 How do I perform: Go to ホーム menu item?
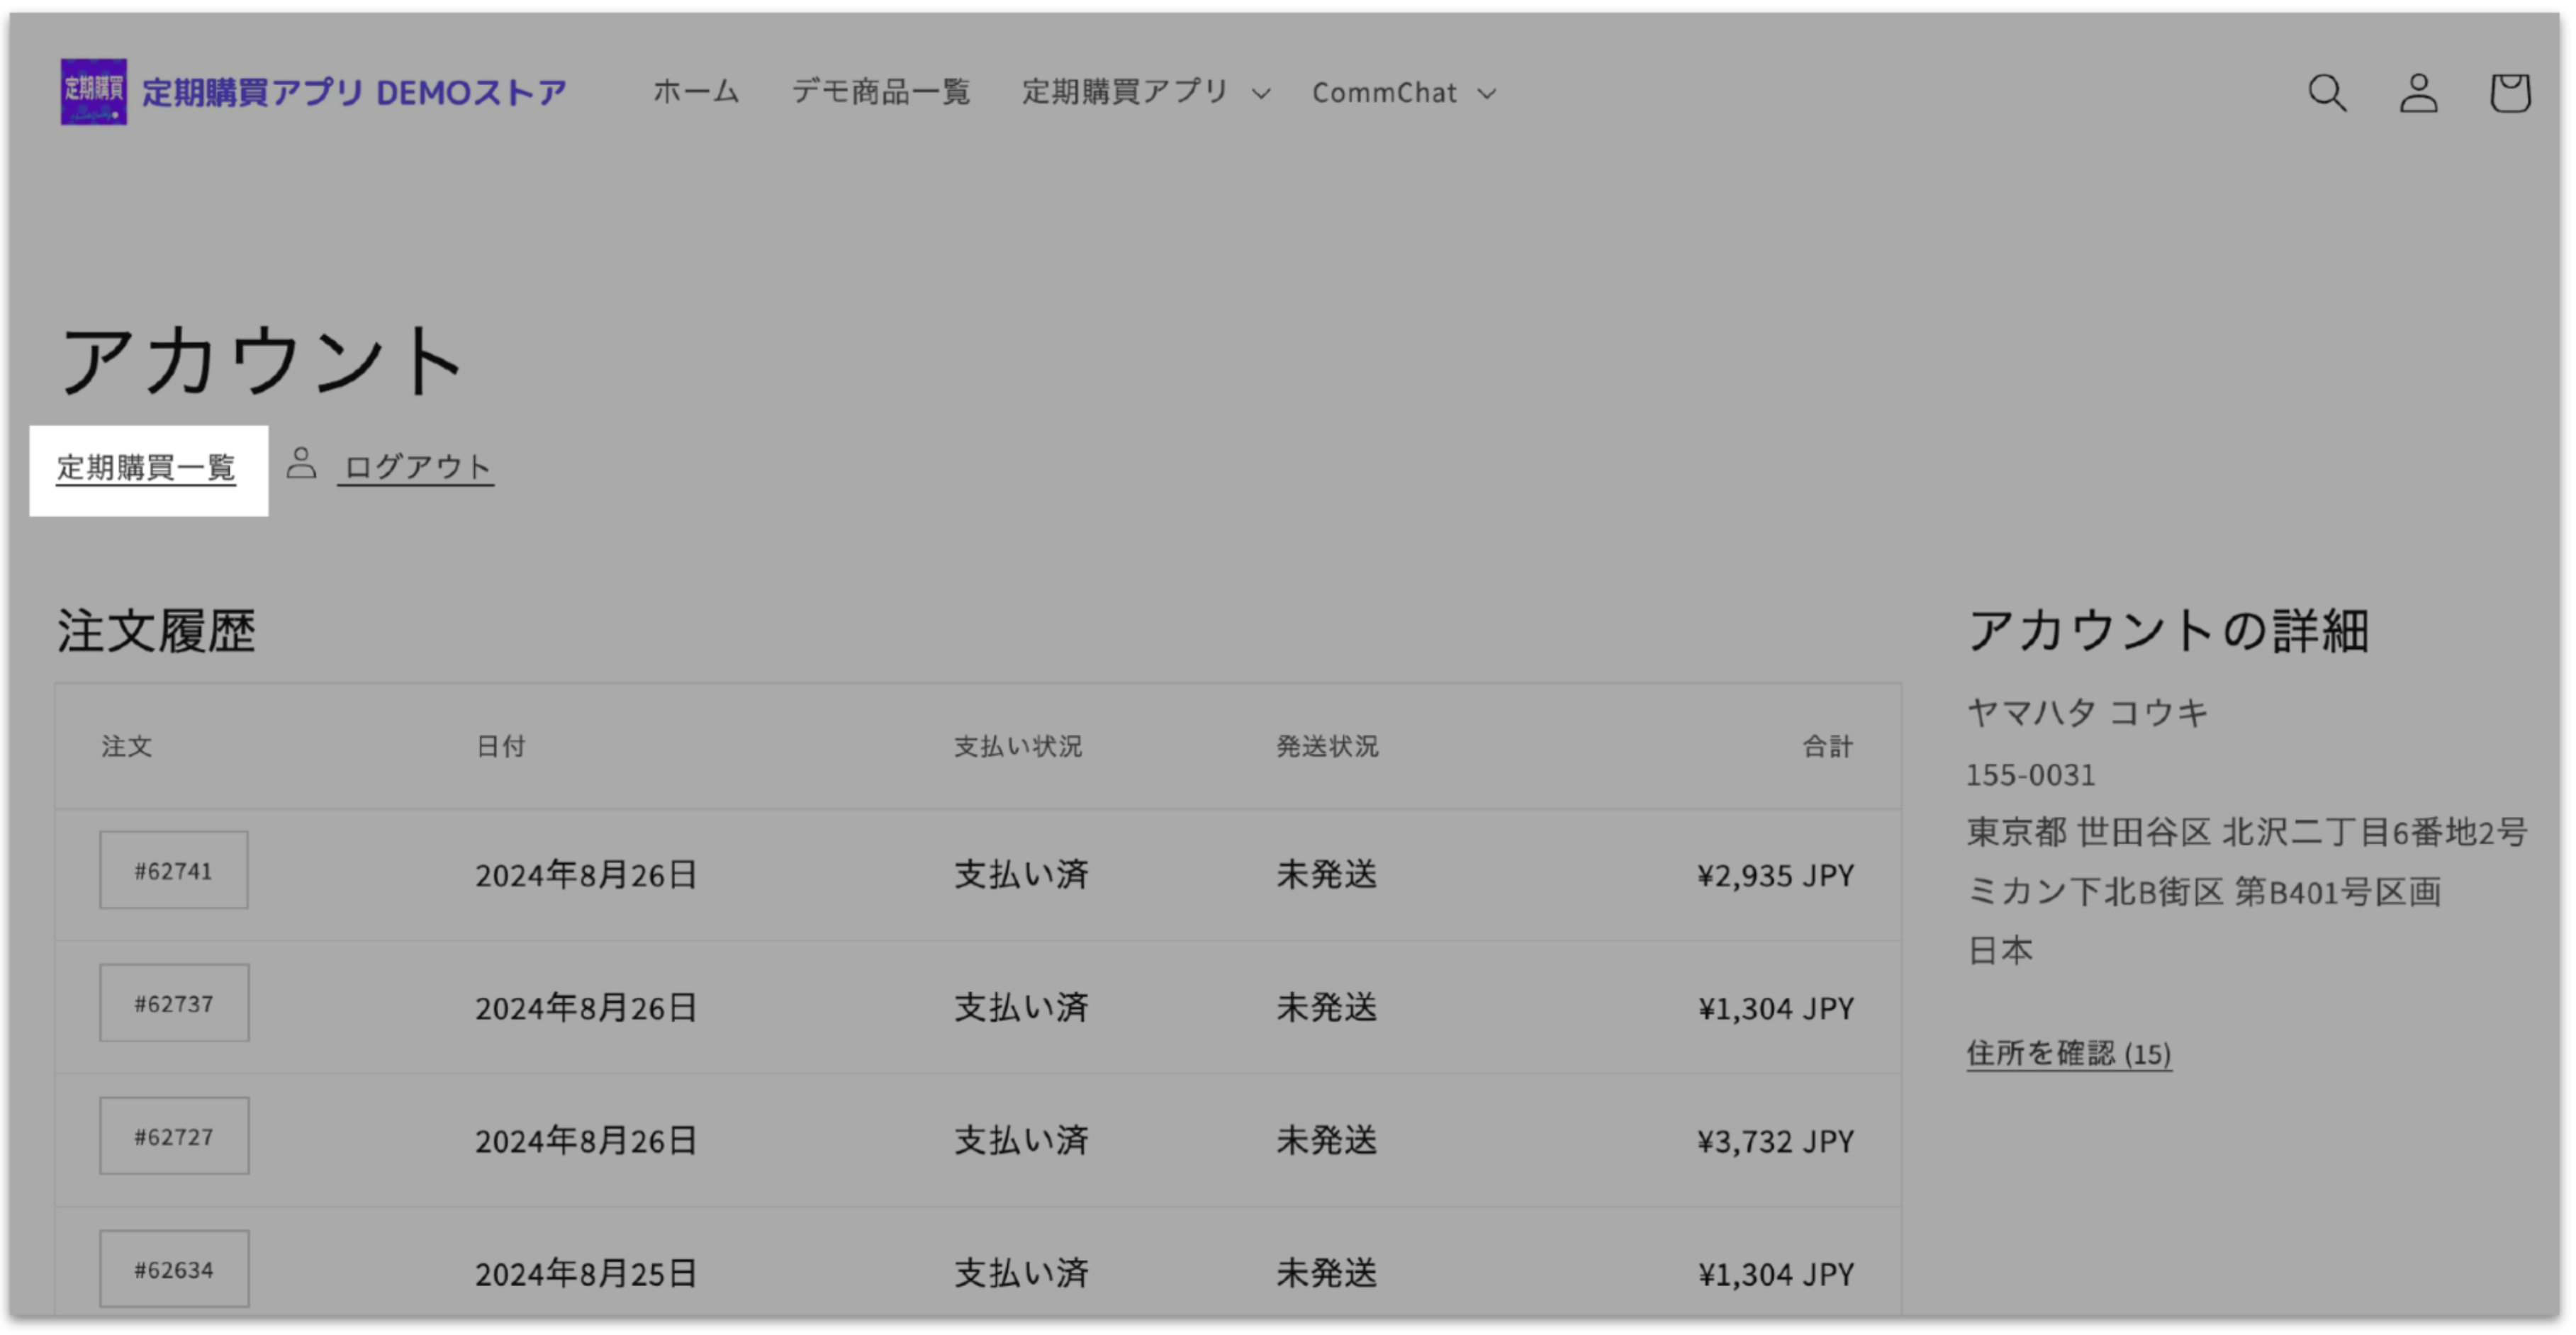[696, 92]
